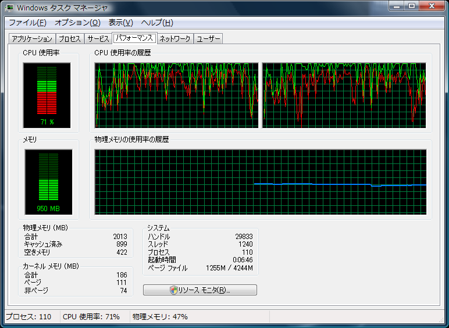Go to the ユーザー tab
This screenshot has height=328, width=449.
tap(208, 39)
